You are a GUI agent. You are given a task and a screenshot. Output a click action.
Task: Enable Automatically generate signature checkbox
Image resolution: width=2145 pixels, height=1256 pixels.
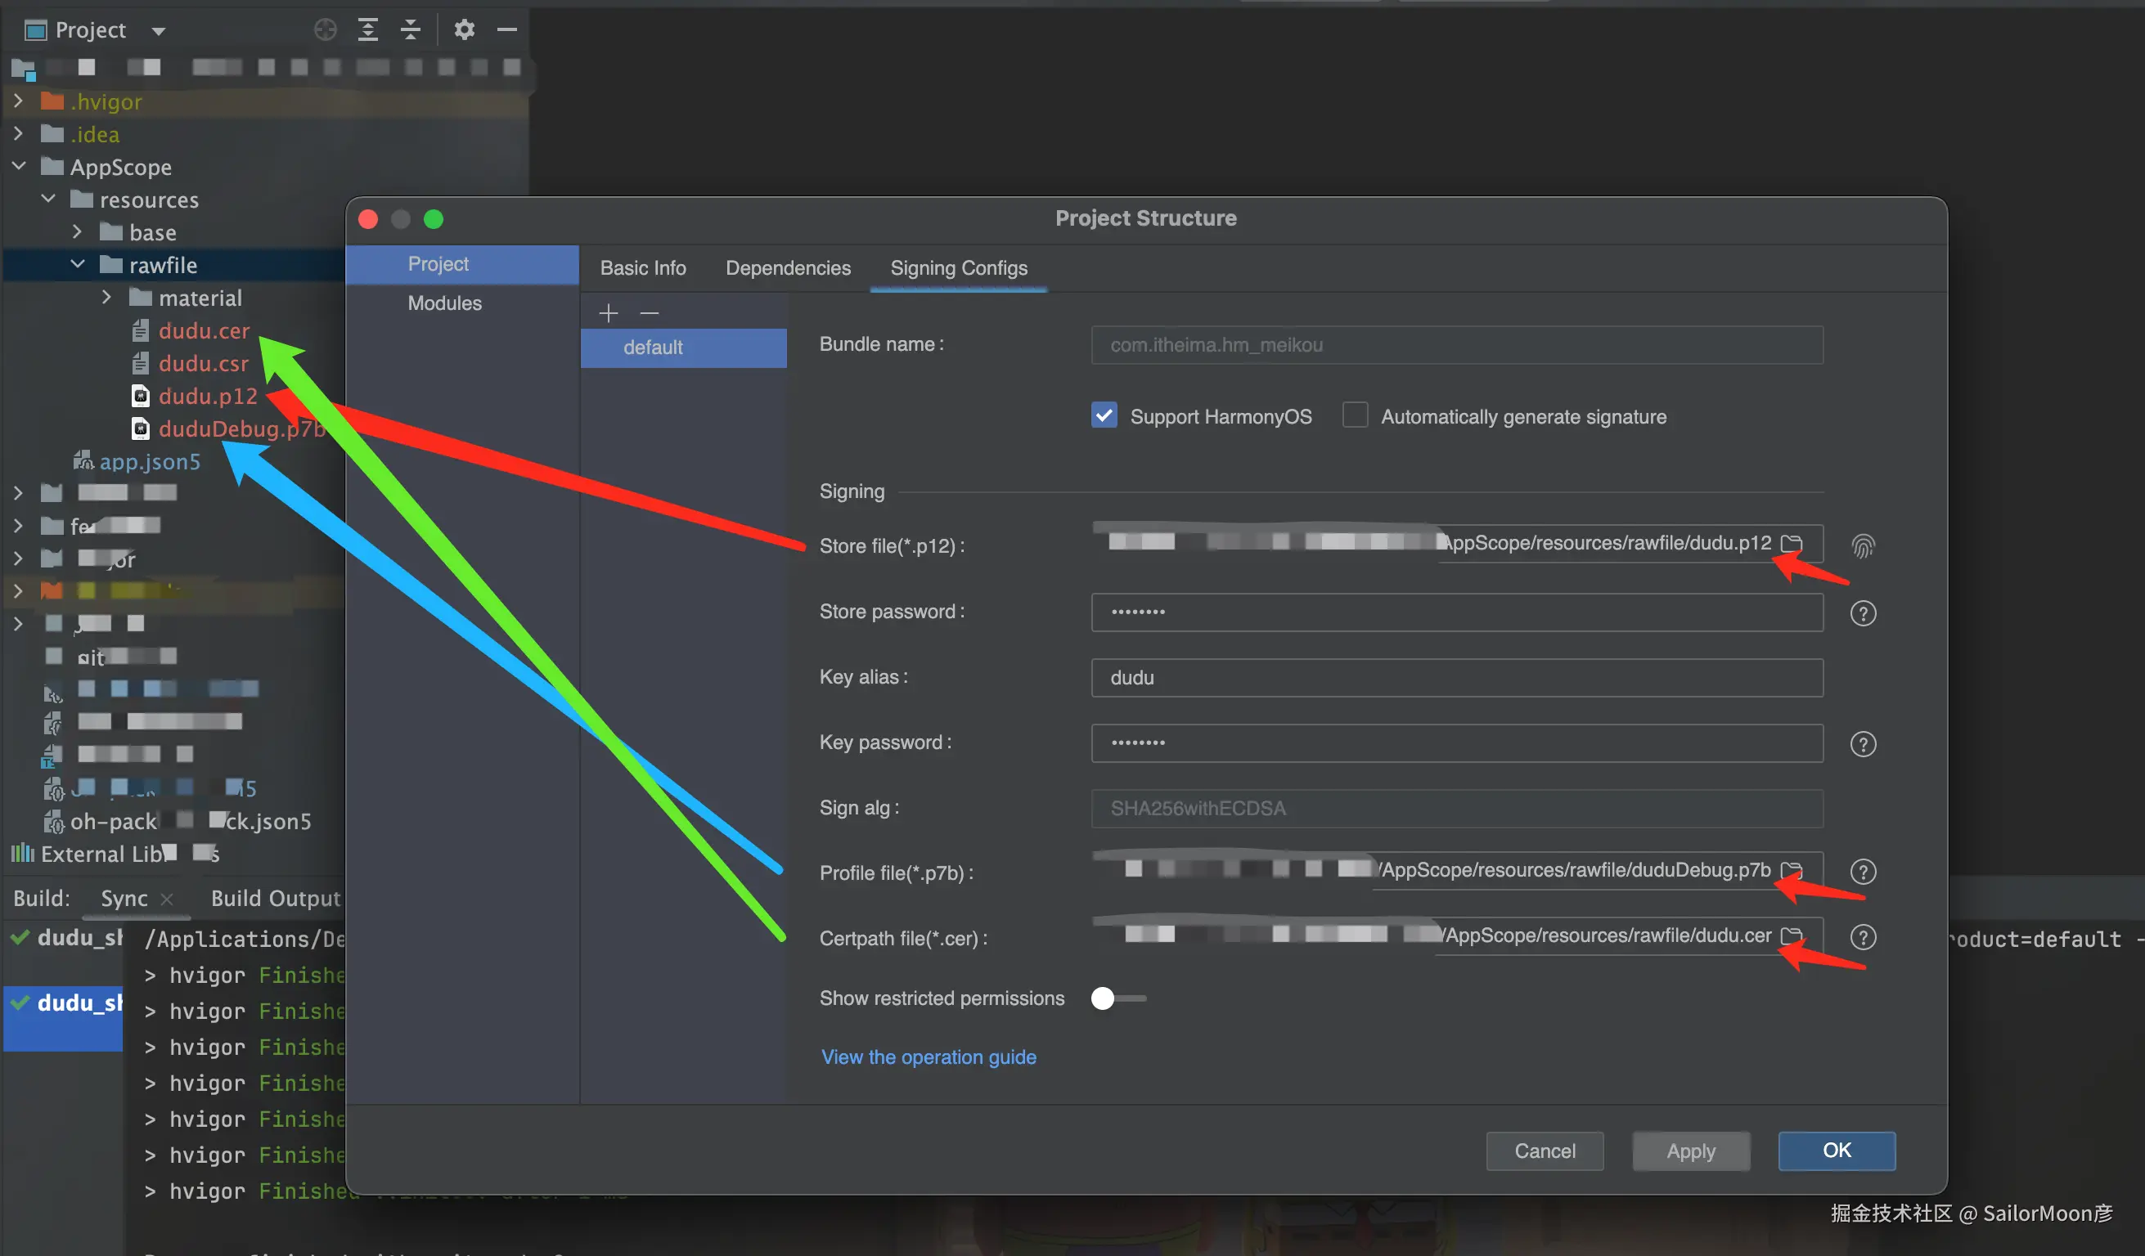[x=1354, y=416]
